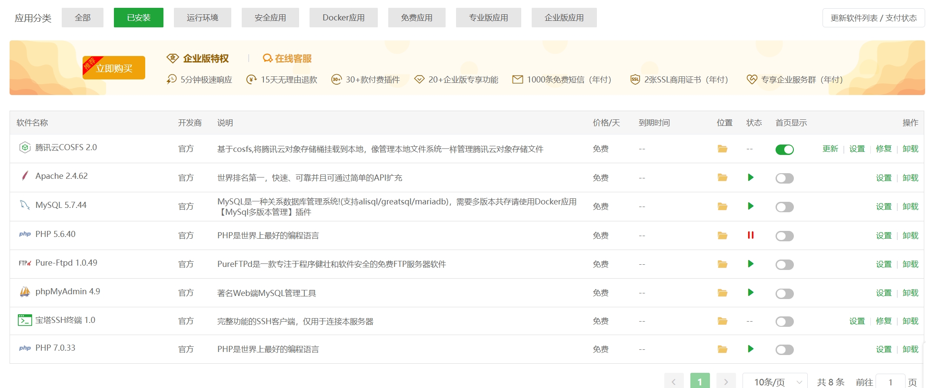The image size is (926, 388).
Task: Click the 在线客服 link
Action: click(293, 58)
